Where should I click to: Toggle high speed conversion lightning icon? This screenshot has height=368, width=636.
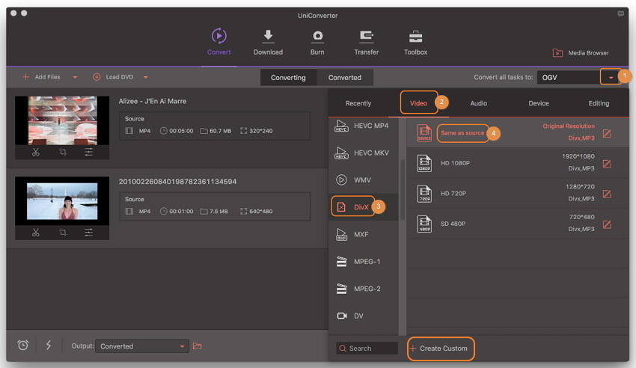coord(49,345)
